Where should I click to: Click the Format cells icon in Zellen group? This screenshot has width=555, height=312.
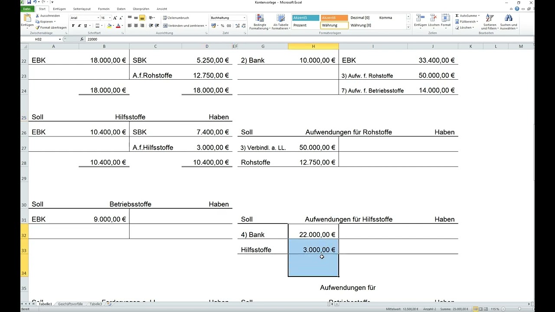point(446,18)
